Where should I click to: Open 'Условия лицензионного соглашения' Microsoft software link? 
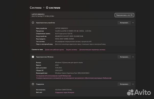tap(74, 78)
